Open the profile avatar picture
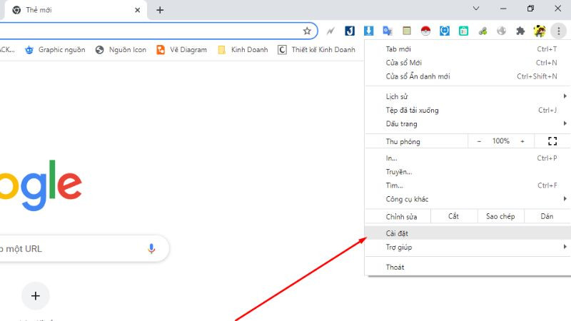 (x=540, y=31)
